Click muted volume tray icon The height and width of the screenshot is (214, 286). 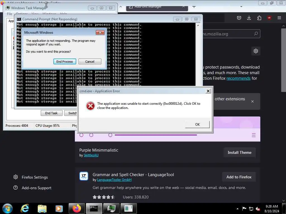click(x=258, y=209)
